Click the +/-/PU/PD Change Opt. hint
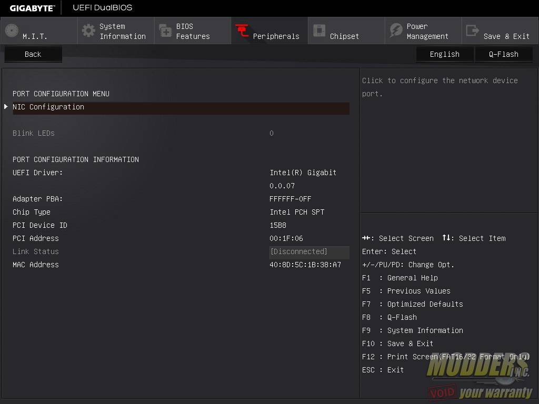Image resolution: width=539 pixels, height=404 pixels. point(408,265)
